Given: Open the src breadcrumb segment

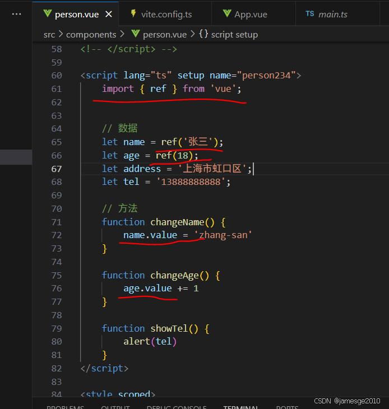Looking at the screenshot, I should tap(49, 35).
